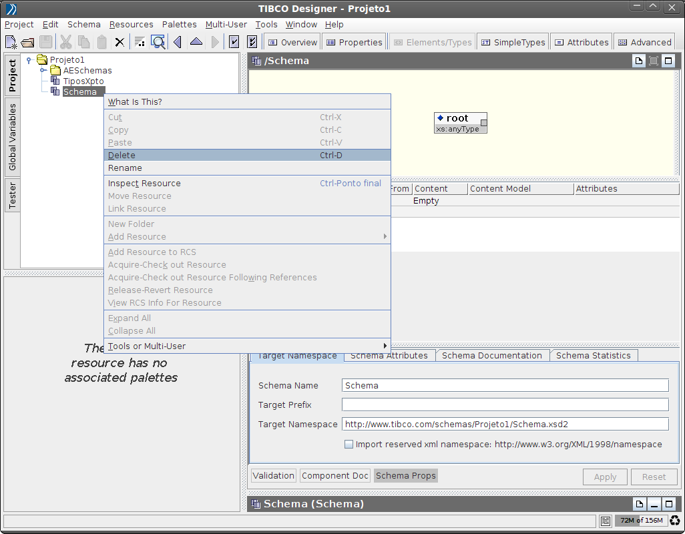
Task: Open the Schema Documentation tab
Action: pyautogui.click(x=492, y=355)
